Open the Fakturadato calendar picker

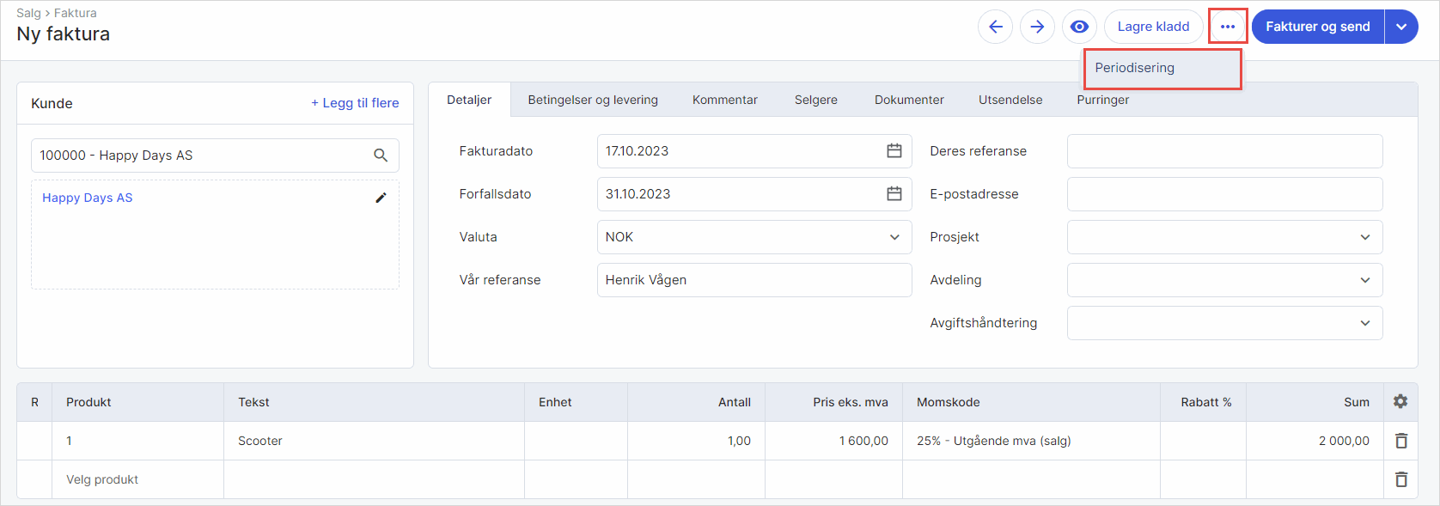tap(894, 151)
